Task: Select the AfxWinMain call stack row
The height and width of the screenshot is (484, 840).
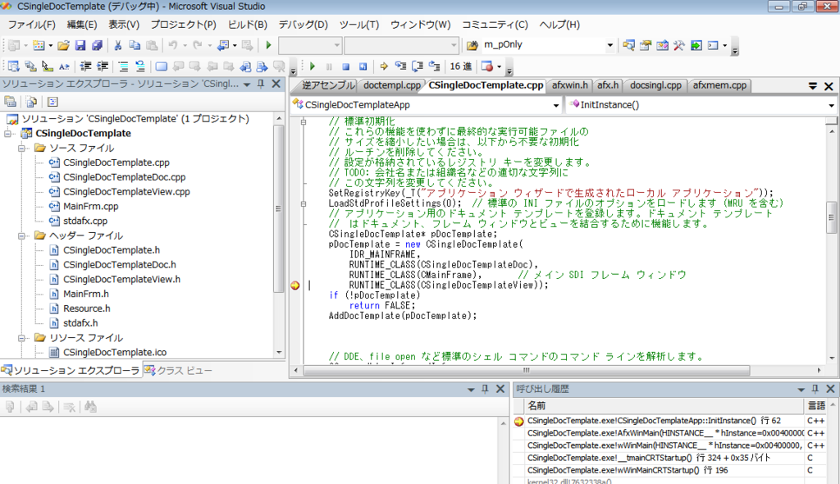Action: click(x=664, y=433)
